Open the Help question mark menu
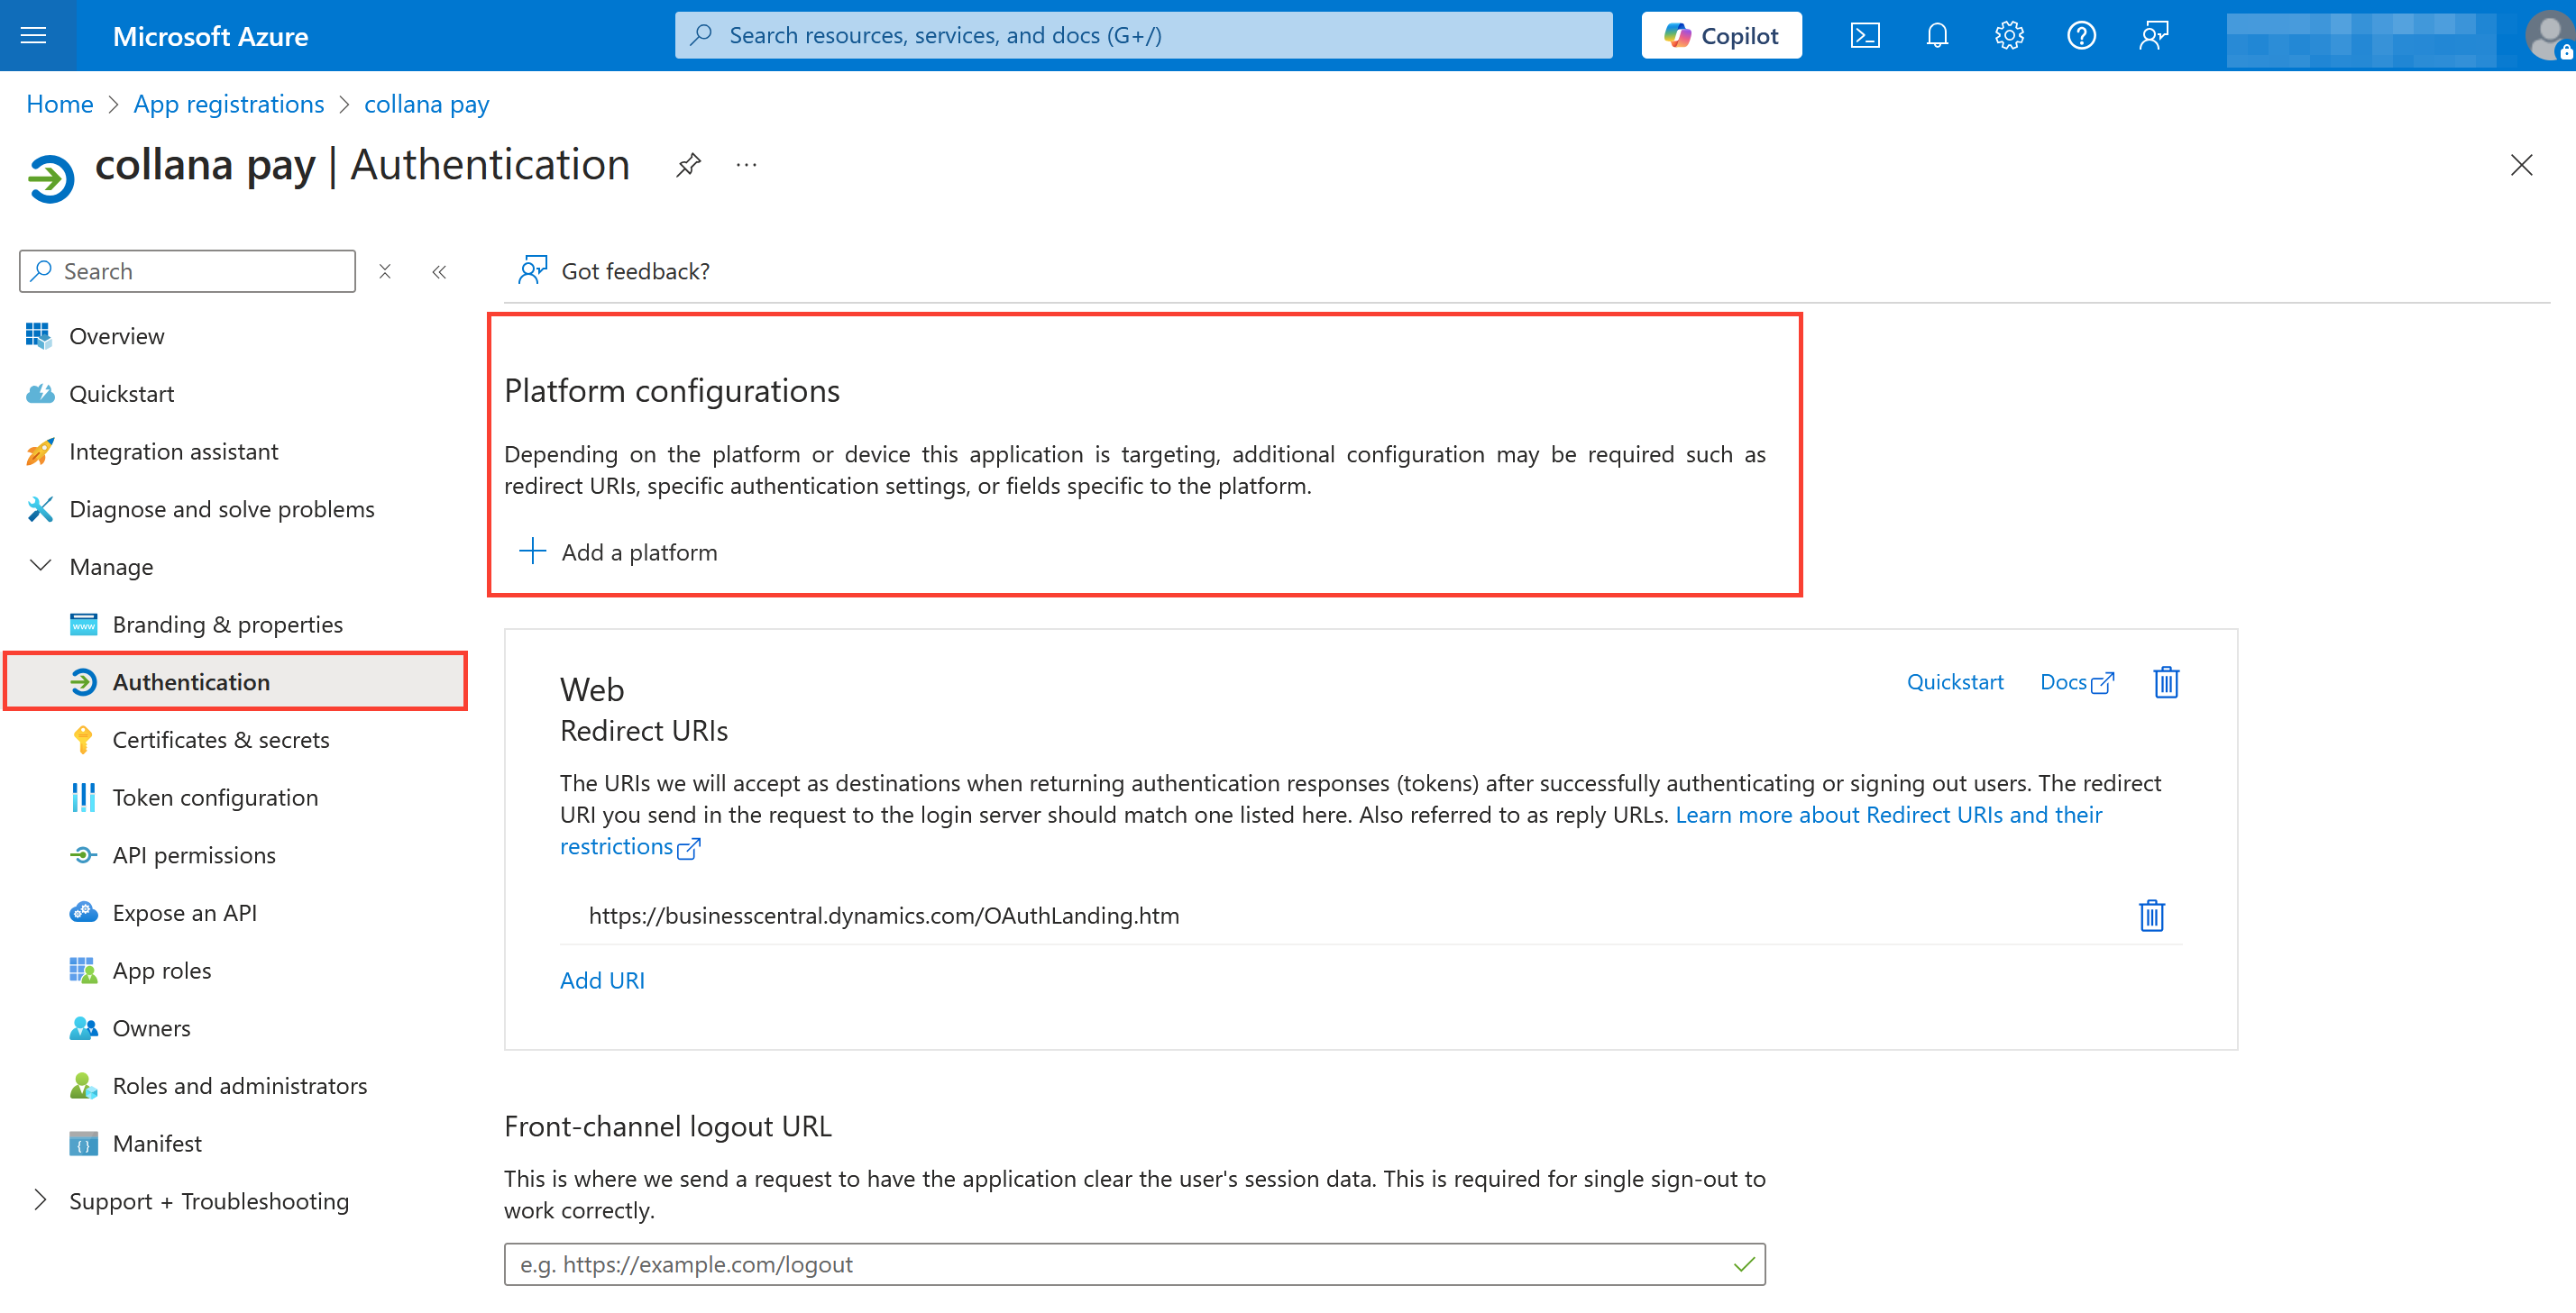Viewport: 2576px width, 1313px height. pos(2081,36)
